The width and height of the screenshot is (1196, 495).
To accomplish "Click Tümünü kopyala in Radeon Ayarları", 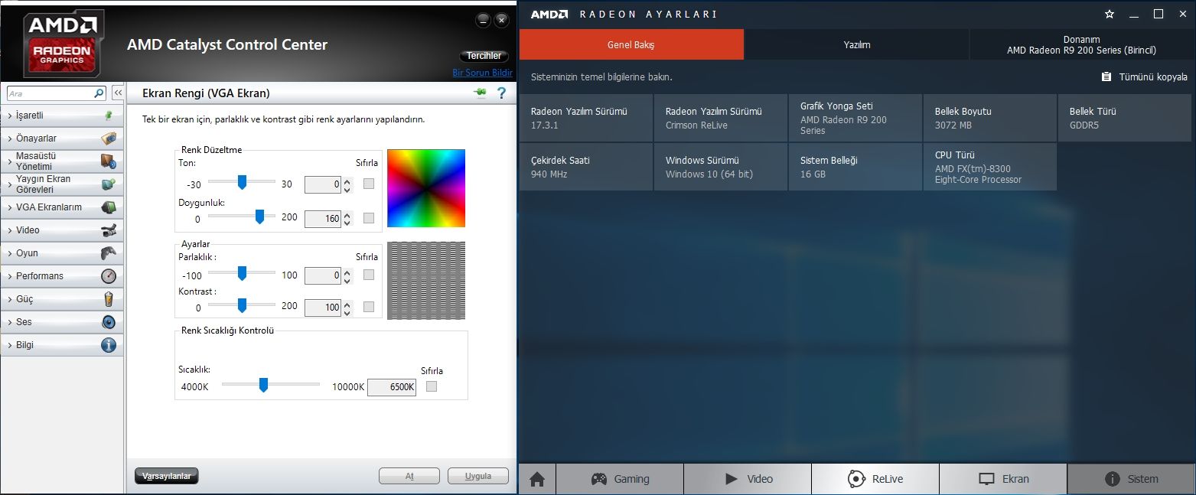I will click(x=1153, y=77).
